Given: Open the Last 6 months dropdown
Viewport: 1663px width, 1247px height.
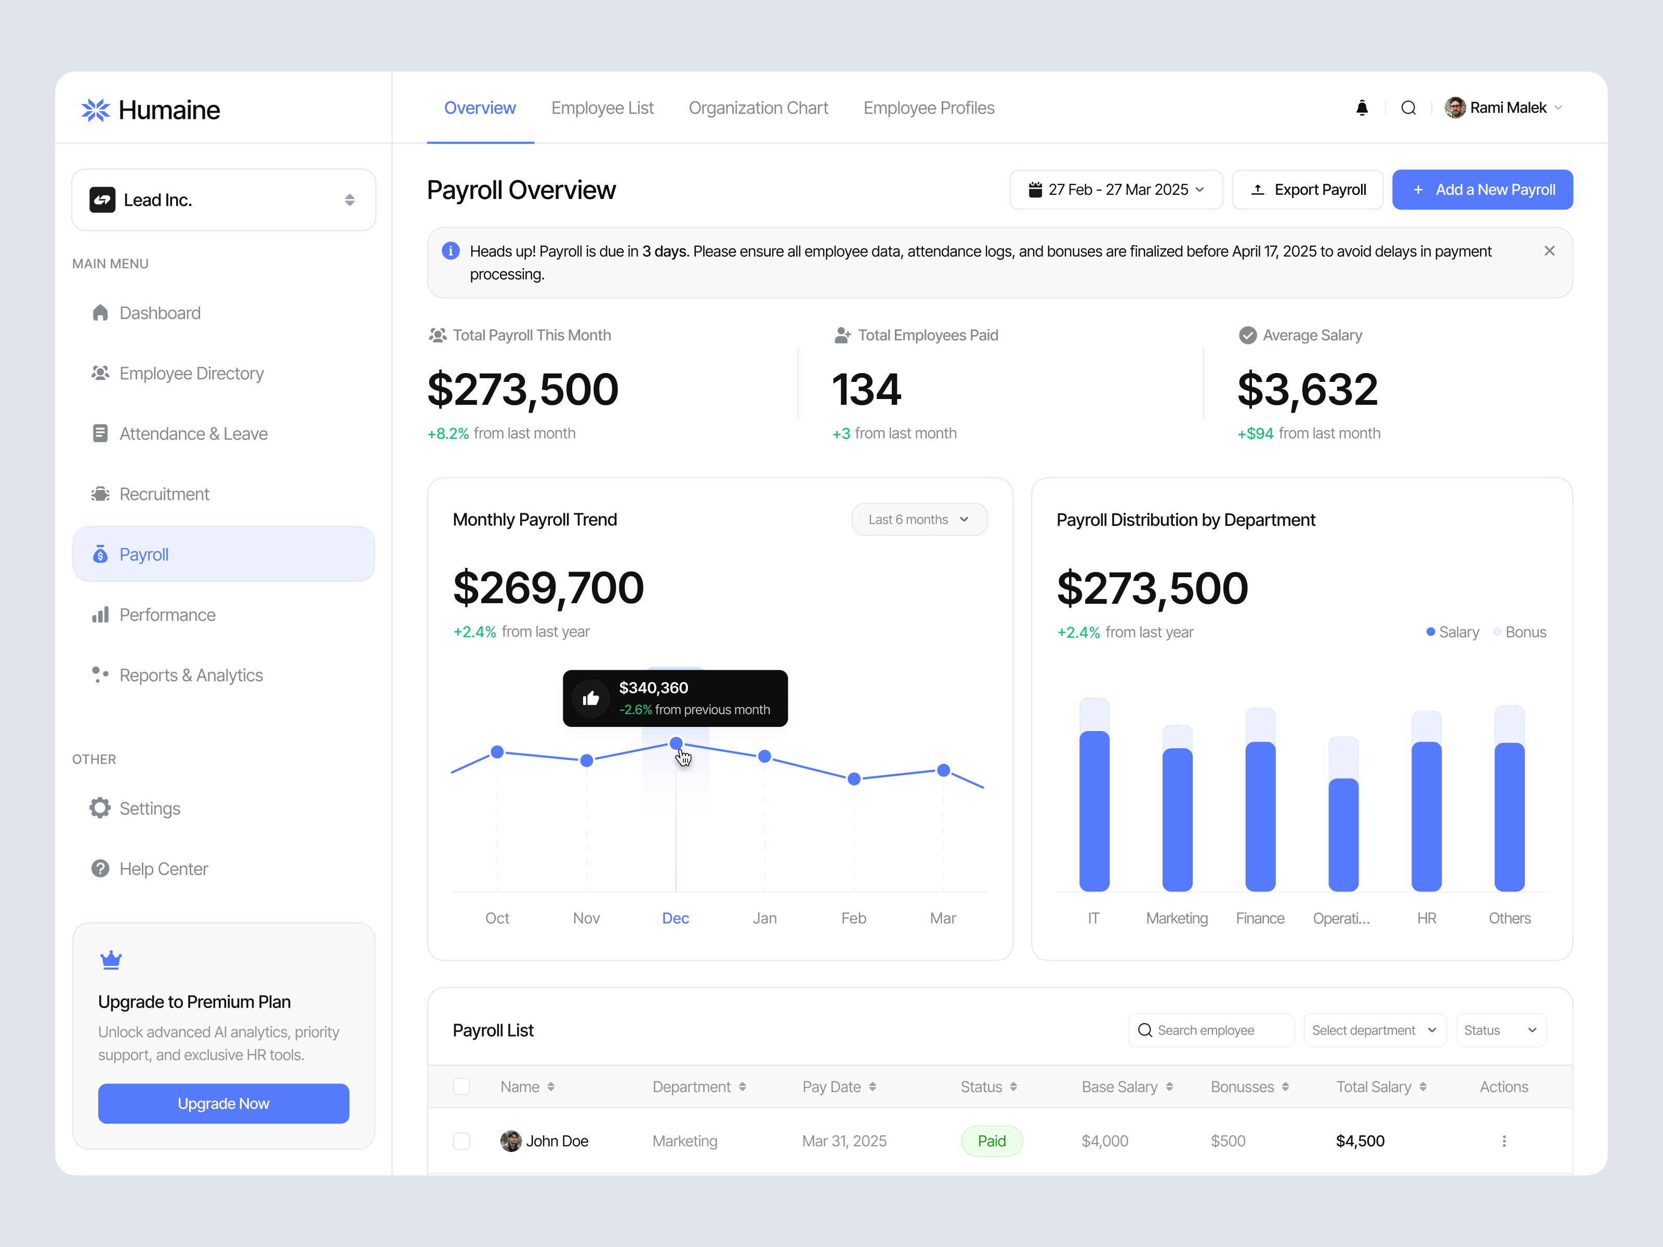Looking at the screenshot, I should click(919, 519).
